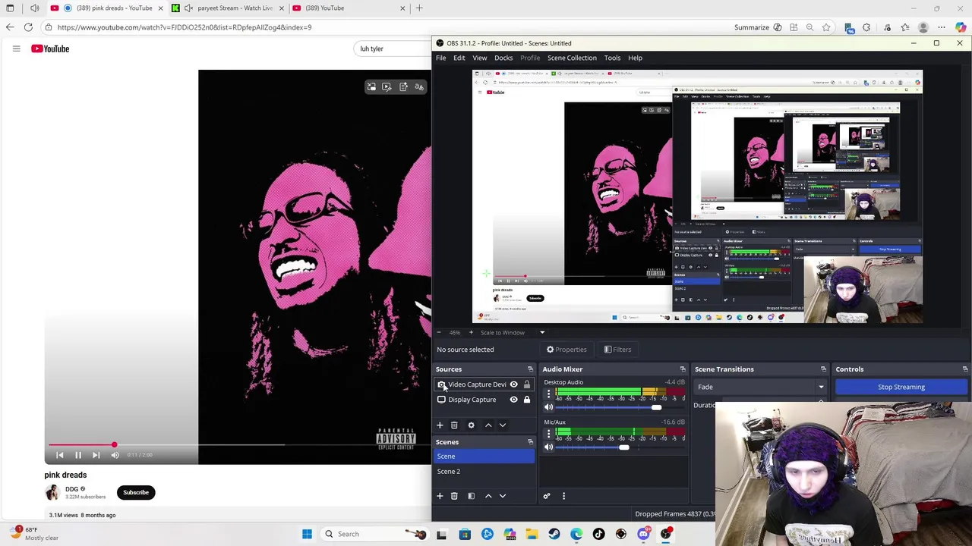Toggle lock on Video Capture Device source
This screenshot has width=972, height=546.
[x=527, y=384]
